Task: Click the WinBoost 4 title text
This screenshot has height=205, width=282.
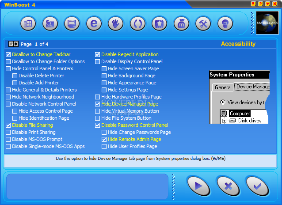Action: [x=19, y=5]
